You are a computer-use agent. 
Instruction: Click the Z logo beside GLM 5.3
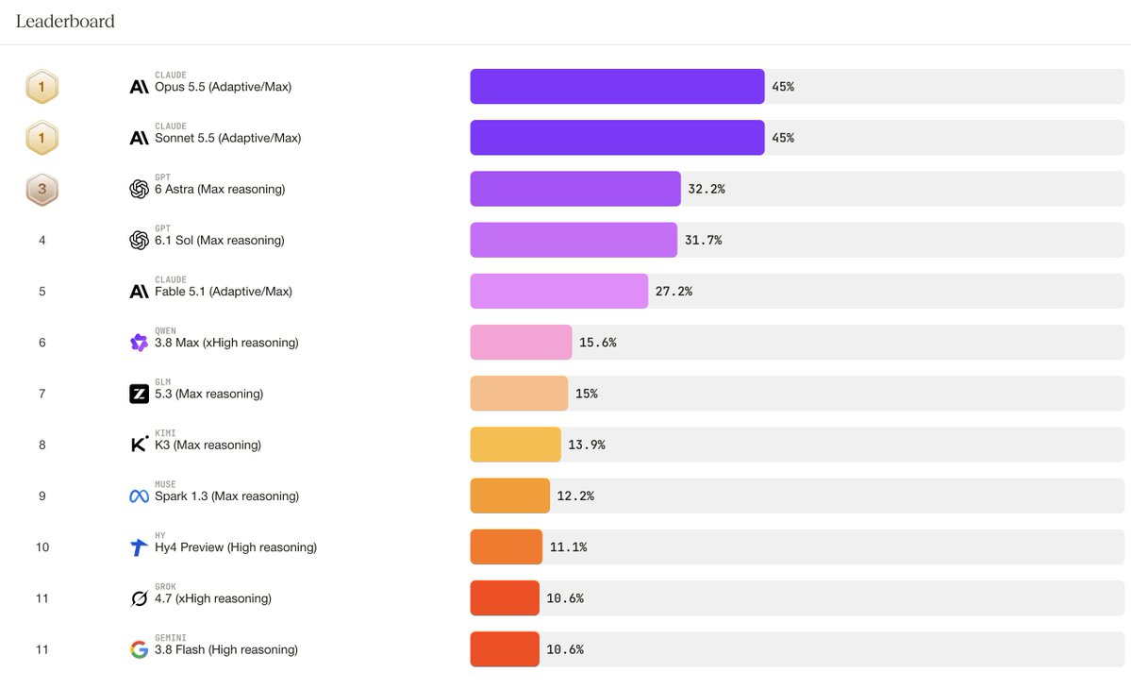139,394
